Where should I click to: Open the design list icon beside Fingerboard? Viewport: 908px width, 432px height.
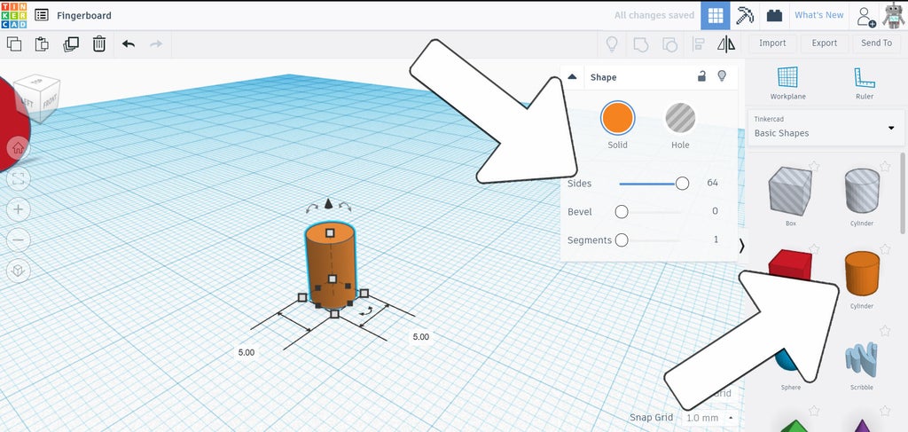42,15
